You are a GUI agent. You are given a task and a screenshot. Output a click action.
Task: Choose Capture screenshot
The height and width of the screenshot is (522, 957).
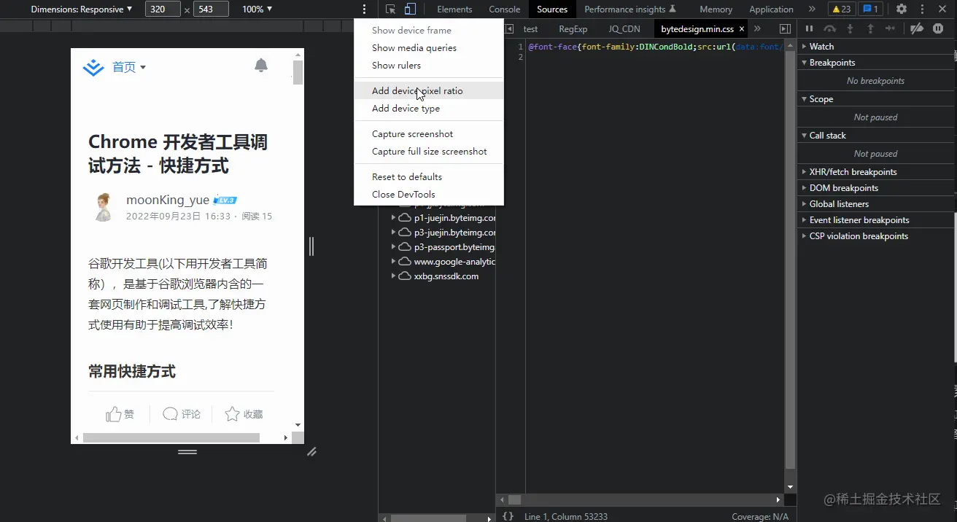pos(429,134)
